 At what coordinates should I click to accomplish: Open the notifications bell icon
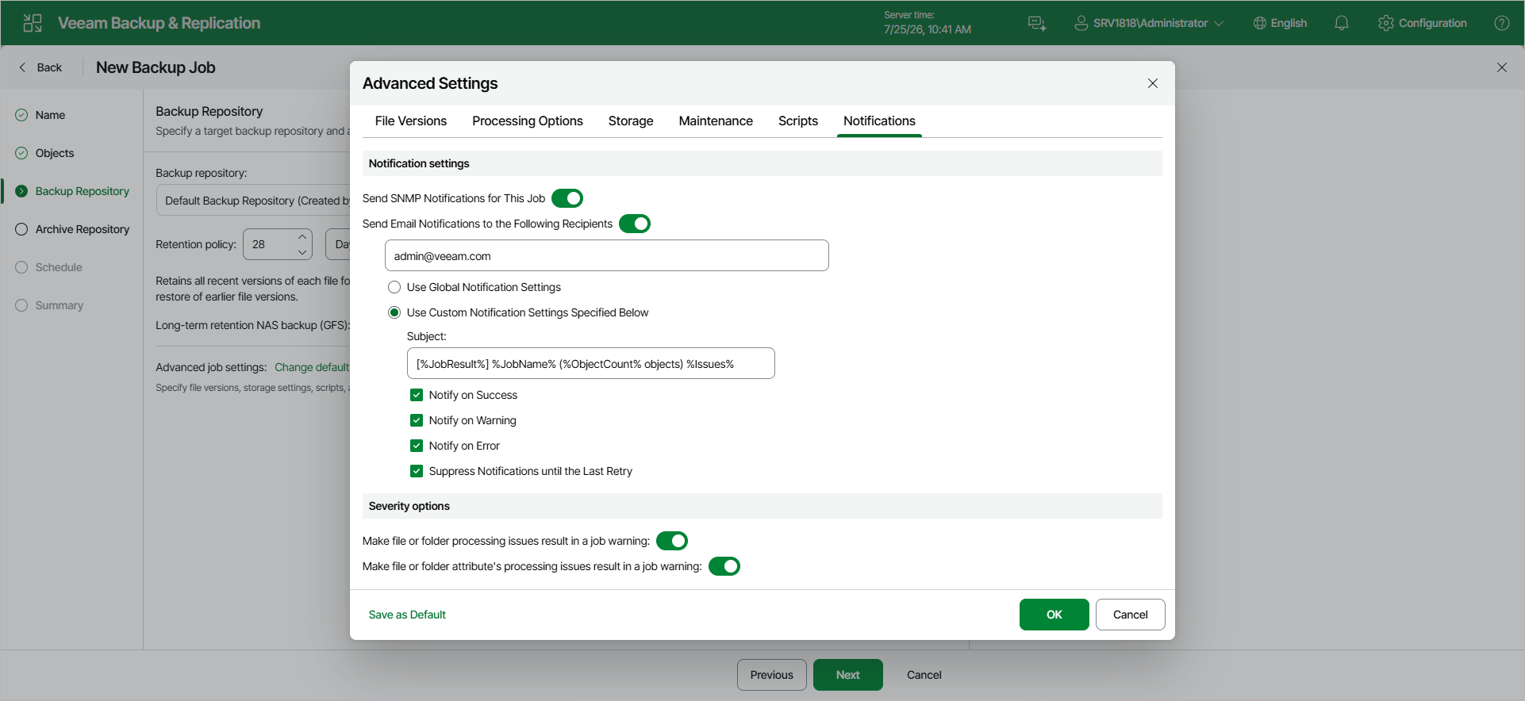[1341, 23]
